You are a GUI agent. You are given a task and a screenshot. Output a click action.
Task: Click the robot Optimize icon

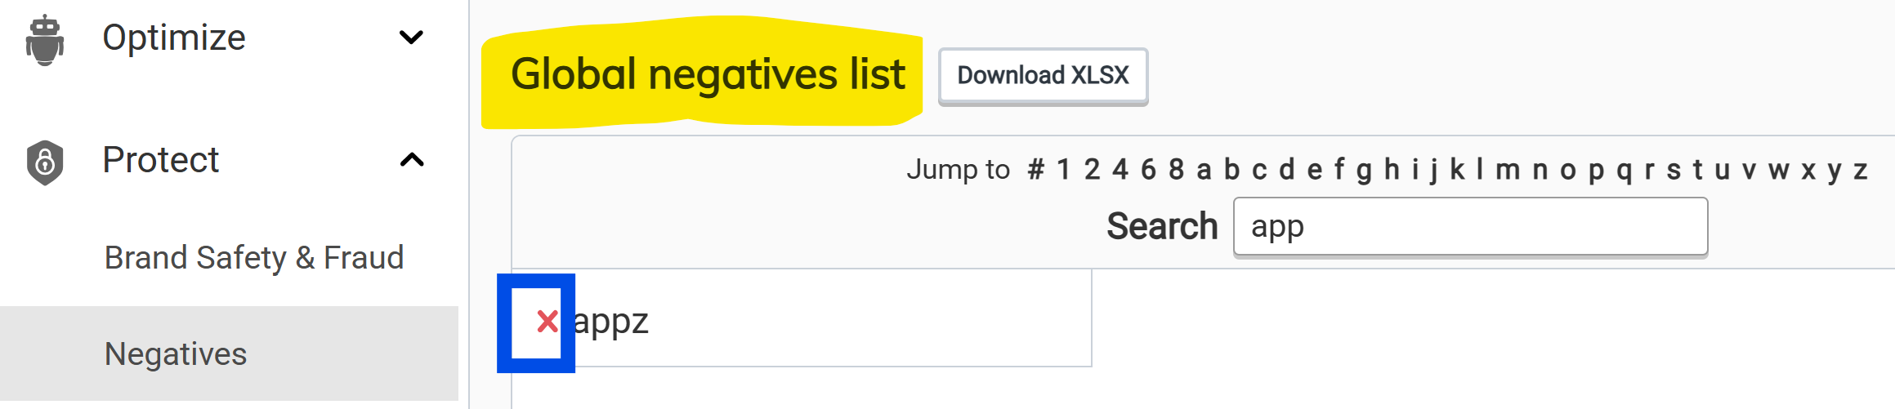45,40
